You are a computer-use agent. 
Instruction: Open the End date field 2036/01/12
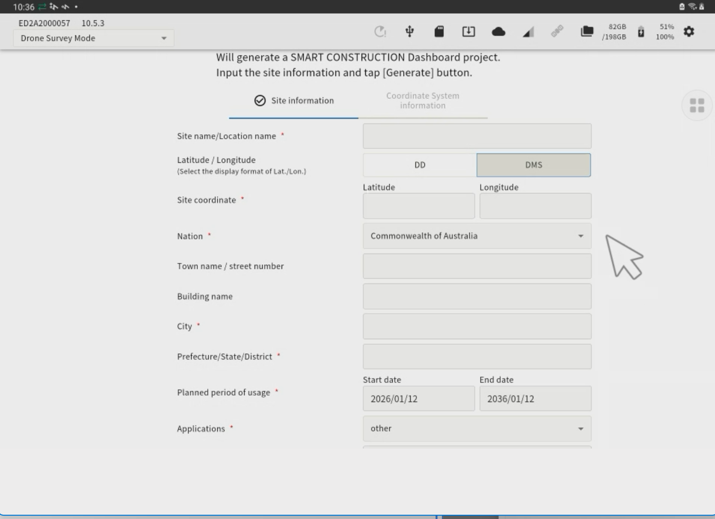click(535, 398)
